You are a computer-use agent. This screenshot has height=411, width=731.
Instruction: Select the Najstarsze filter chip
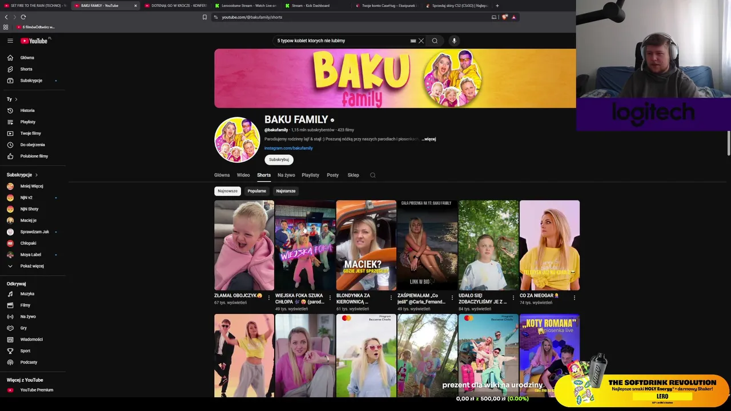[x=286, y=191]
